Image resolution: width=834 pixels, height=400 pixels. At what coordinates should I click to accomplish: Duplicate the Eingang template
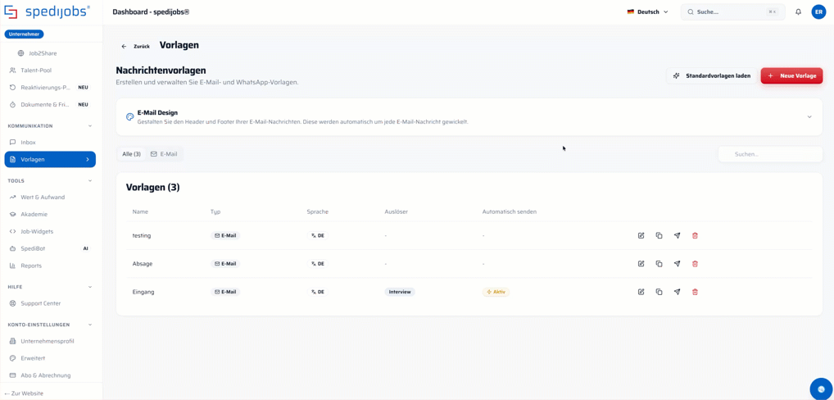coord(659,292)
